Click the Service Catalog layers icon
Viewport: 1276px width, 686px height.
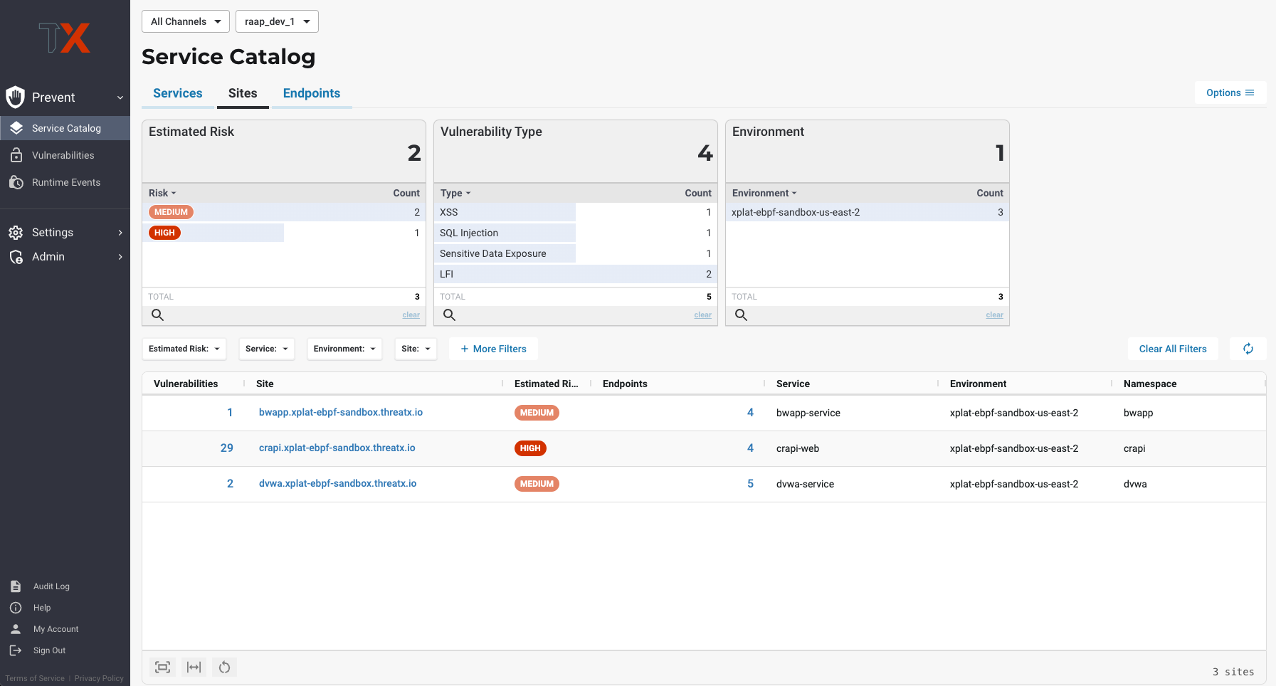click(x=16, y=128)
